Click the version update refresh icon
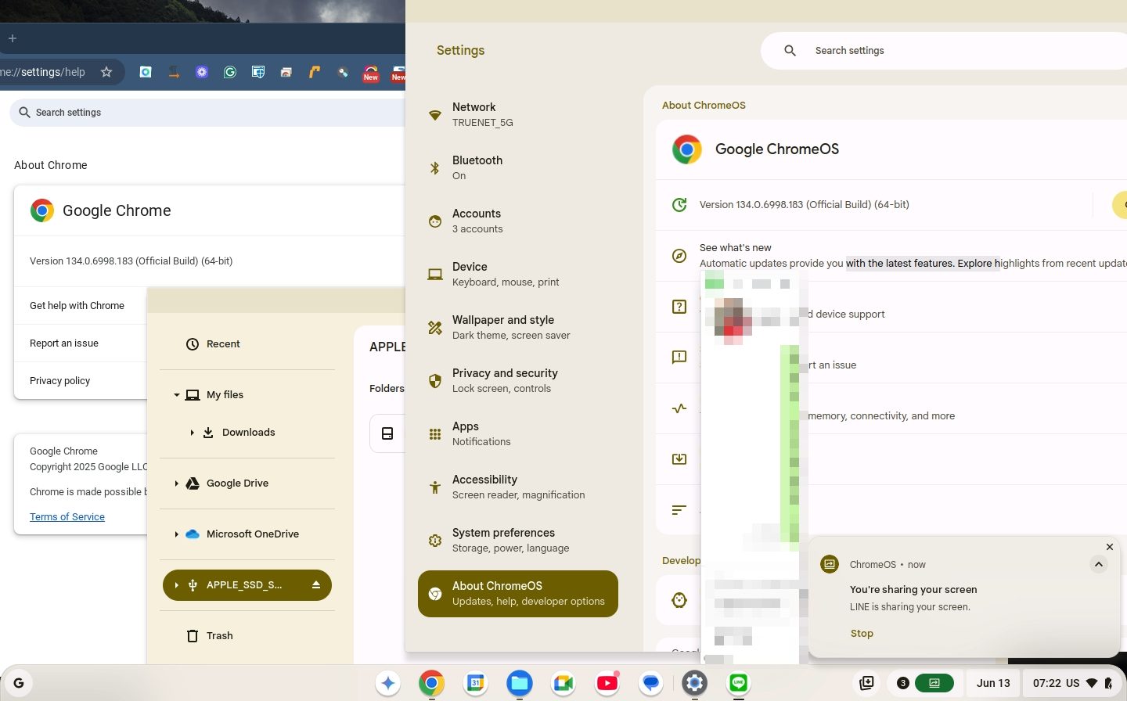1127x701 pixels. (679, 205)
